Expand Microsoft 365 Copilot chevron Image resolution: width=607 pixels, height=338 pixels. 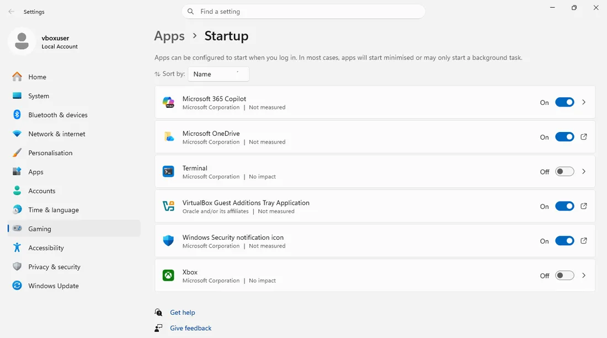[584, 102]
